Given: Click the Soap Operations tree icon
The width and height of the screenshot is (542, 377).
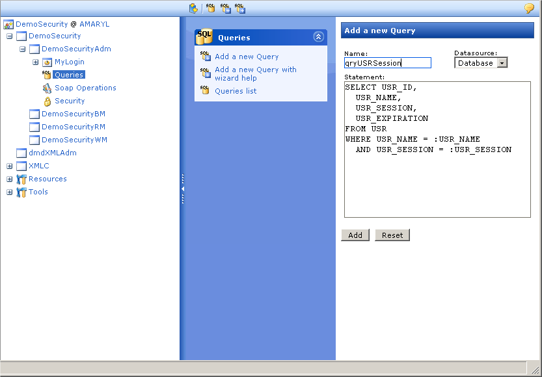Looking at the screenshot, I should [47, 88].
